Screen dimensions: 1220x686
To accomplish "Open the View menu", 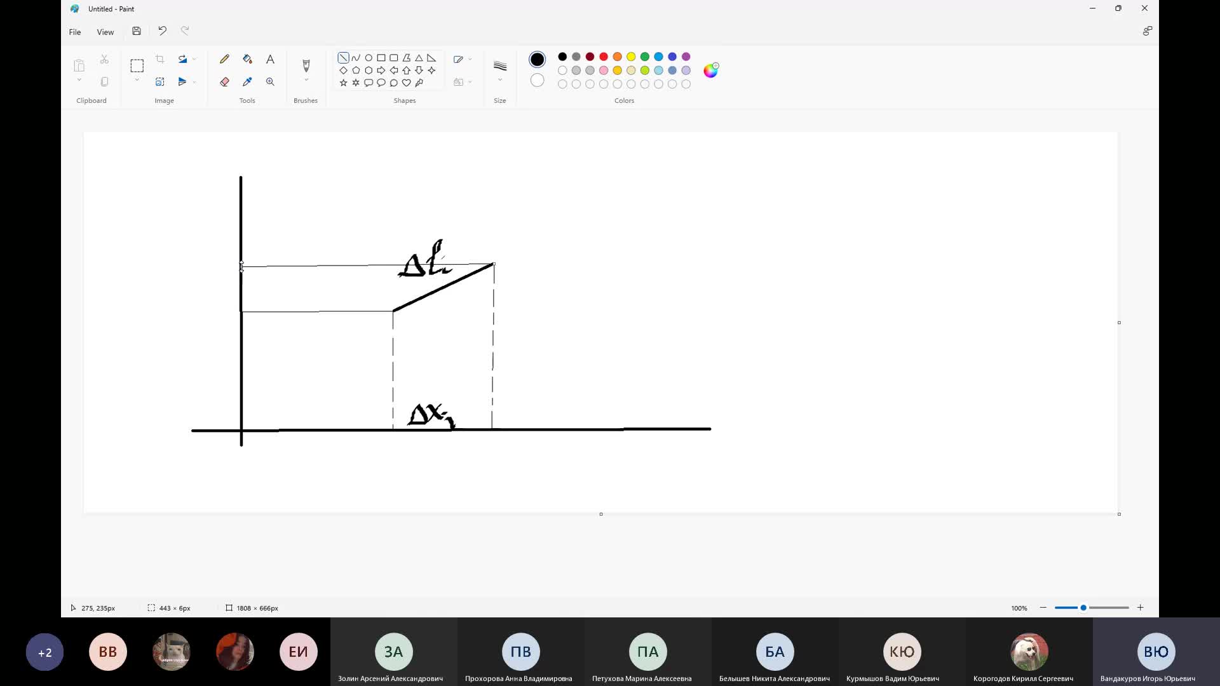I will (x=105, y=32).
